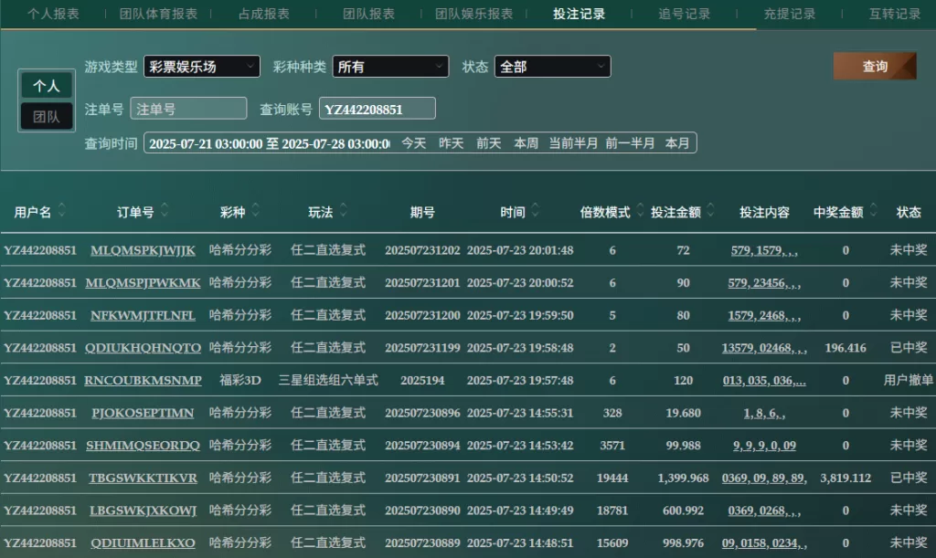Image resolution: width=936 pixels, height=558 pixels.
Task: Sort by 订单号 column arrows
Action: 165,210
